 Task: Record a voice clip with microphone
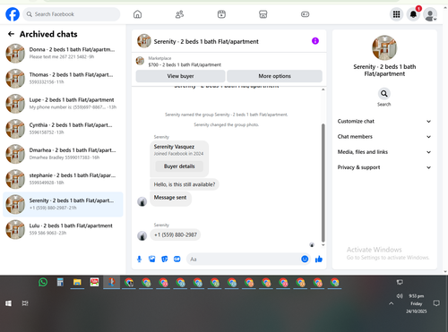[x=139, y=259]
